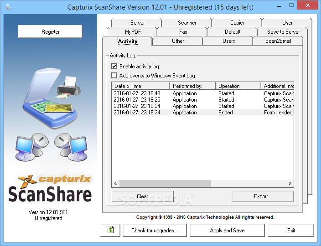
Task: Minimize the ScanShare window
Action: tap(279, 7)
